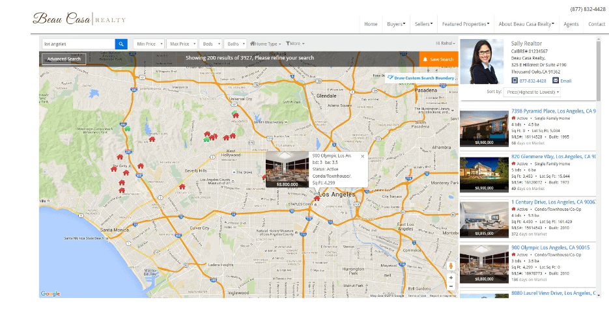The height and width of the screenshot is (313, 609).
Task: Open Sort by Price Highest to Lowest dropdown
Action: pos(531,92)
